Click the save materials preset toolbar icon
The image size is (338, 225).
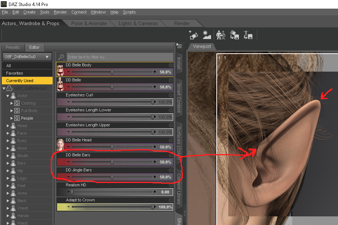coord(234,35)
